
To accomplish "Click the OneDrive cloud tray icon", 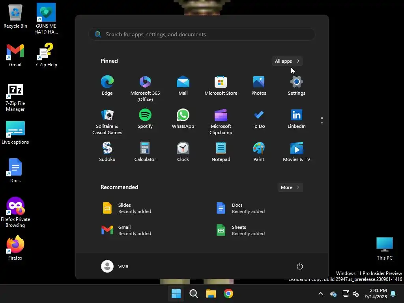I will [x=333, y=294].
